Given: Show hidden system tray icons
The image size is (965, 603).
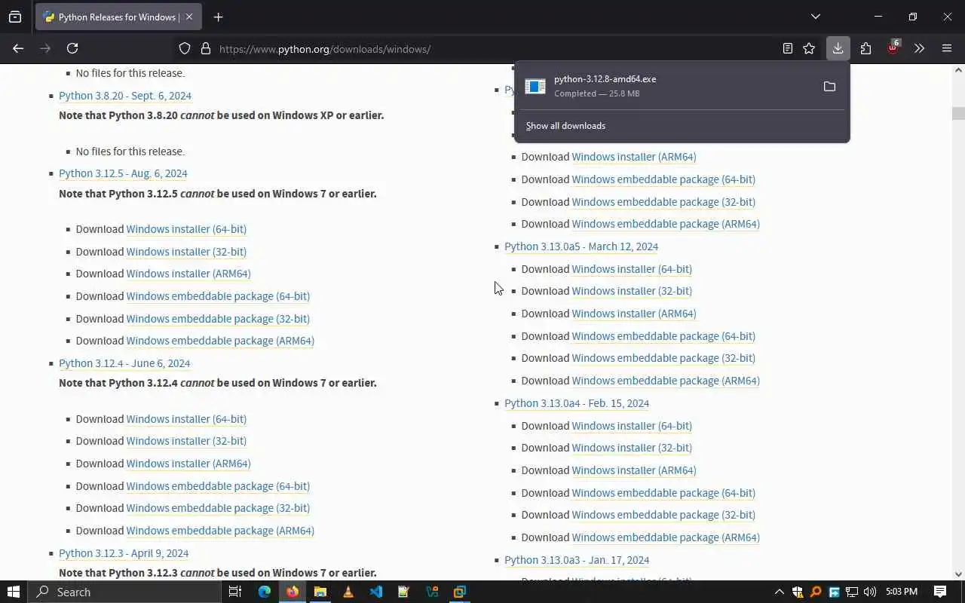Looking at the screenshot, I should point(779,592).
